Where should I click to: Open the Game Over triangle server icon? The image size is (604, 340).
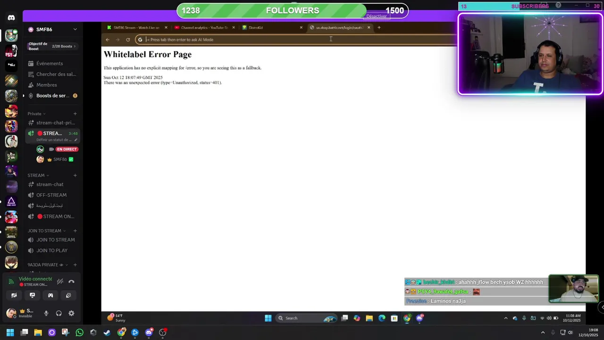(11, 202)
